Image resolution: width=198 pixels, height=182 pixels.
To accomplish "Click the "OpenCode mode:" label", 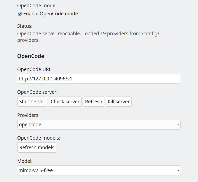I will coord(37,6).
